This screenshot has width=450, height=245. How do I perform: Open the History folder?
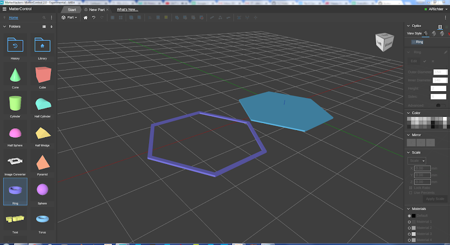(x=15, y=47)
